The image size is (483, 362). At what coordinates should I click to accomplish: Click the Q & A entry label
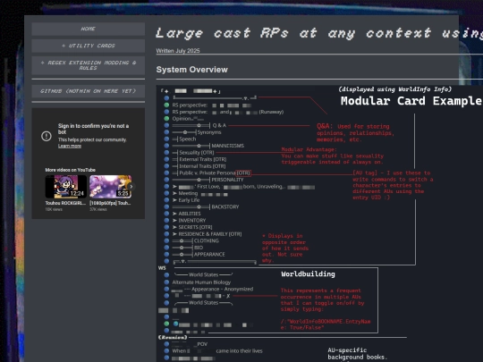pos(219,125)
